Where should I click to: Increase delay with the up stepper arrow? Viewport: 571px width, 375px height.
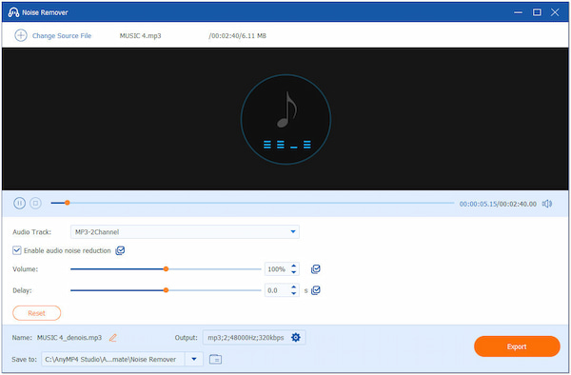[x=293, y=287]
